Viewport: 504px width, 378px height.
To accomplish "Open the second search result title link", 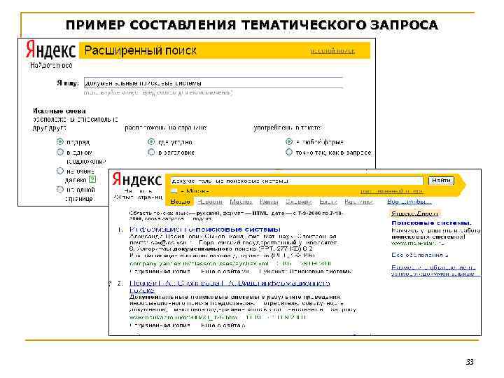I will [230, 286].
